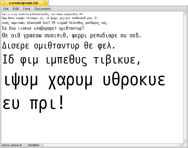Screen dimensions: 188x148
Task: Click the large text 'ιψυμ χαρυμ υθροκυε'
Action: pos(85,80)
